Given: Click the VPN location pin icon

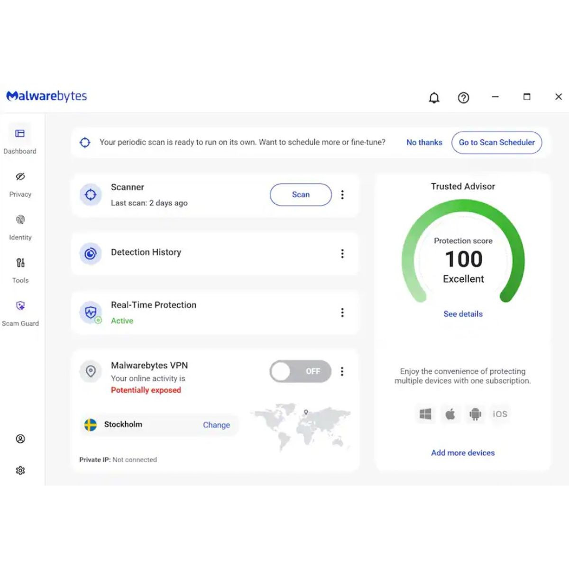Looking at the screenshot, I should pyautogui.click(x=91, y=371).
